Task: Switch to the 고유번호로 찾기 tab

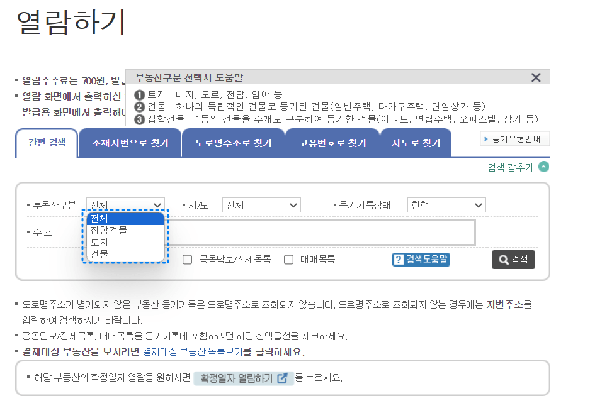Action: coord(332,143)
